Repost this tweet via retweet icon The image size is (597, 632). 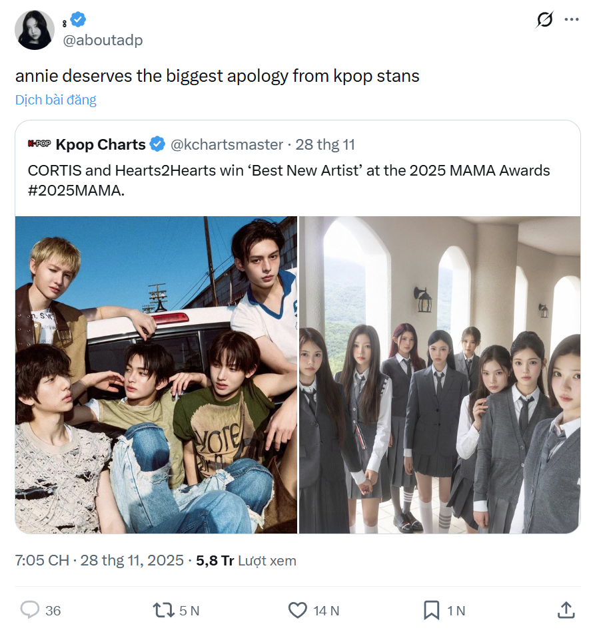pos(162,609)
